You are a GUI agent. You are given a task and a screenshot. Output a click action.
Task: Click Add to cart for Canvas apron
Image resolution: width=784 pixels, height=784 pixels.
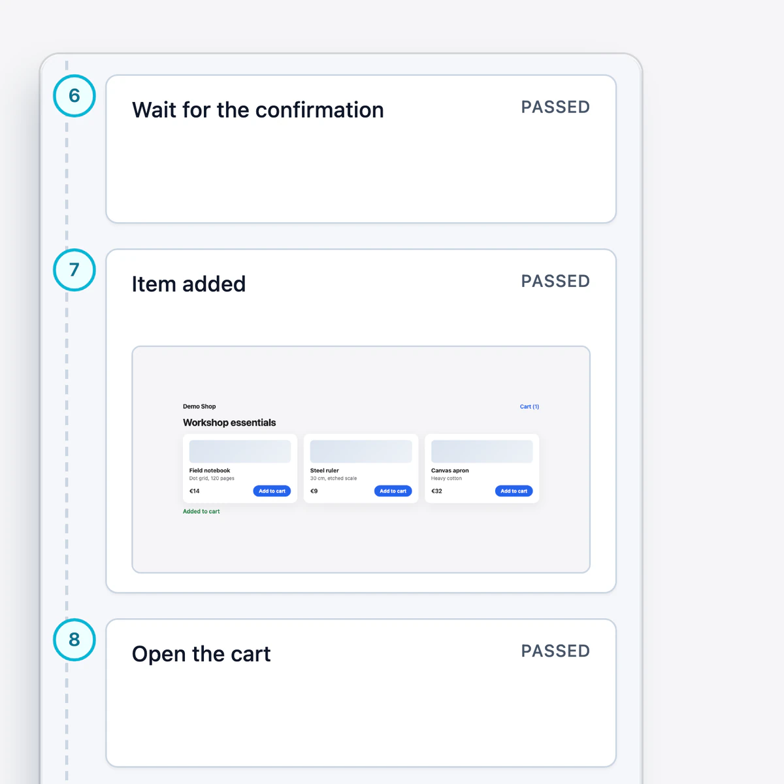pyautogui.click(x=514, y=491)
